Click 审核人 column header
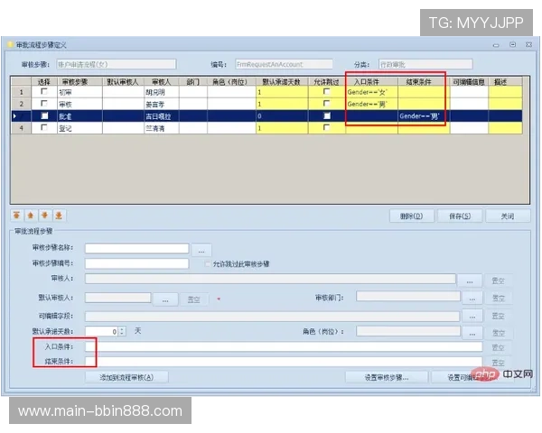Viewport: 542px width, 433px height. 162,82
